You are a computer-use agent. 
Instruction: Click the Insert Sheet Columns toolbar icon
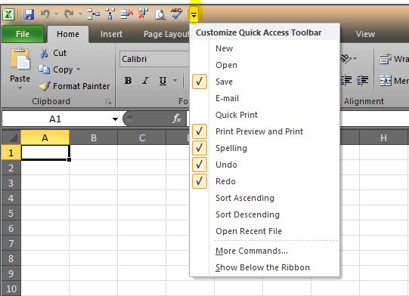(110, 14)
